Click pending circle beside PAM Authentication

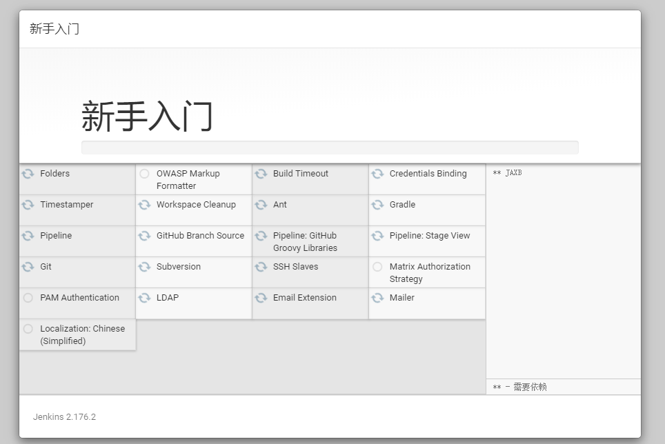click(28, 298)
